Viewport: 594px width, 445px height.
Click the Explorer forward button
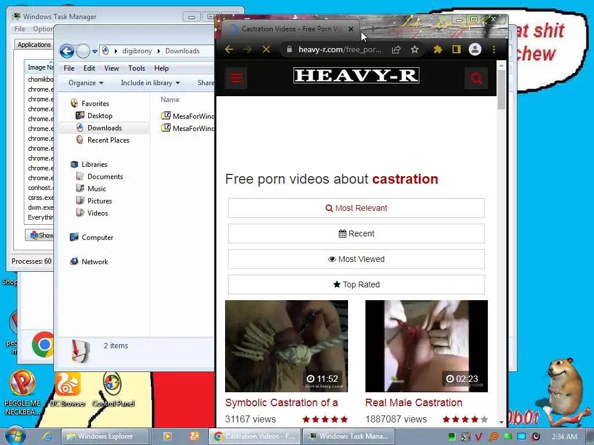point(83,51)
